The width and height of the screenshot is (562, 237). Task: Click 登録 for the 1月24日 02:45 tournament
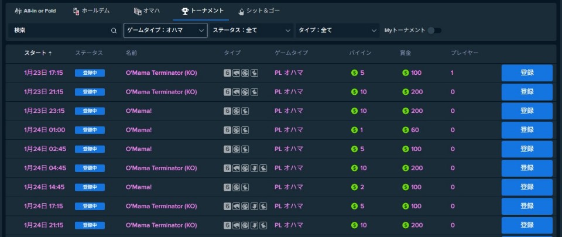pos(527,149)
